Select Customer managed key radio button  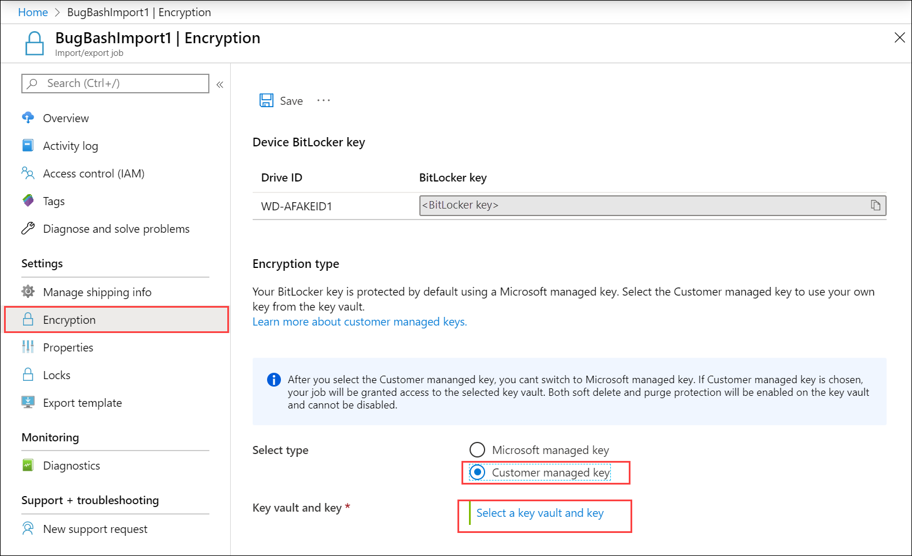[477, 472]
